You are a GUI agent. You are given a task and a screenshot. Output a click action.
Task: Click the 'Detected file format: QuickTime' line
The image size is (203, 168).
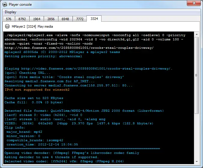pos(84,111)
